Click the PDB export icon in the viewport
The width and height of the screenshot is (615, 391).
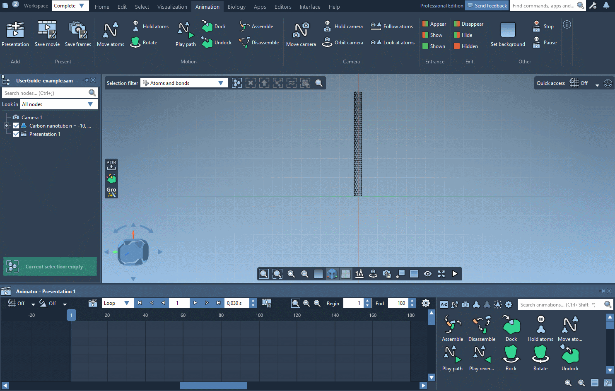(111, 165)
